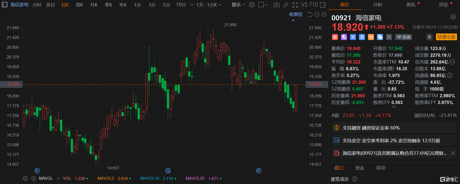Select the 月K monthly candlestick tab

(x=94, y=5)
